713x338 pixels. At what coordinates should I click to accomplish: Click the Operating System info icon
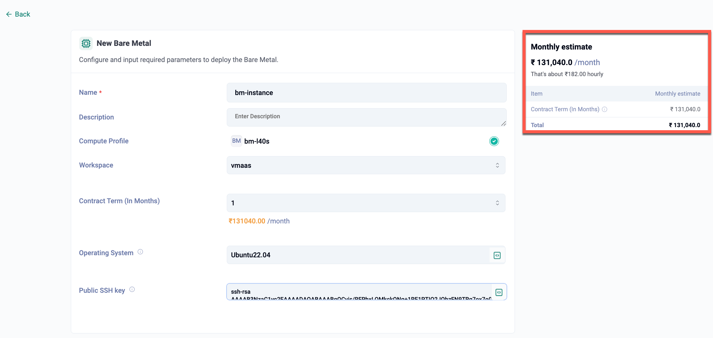click(x=140, y=252)
